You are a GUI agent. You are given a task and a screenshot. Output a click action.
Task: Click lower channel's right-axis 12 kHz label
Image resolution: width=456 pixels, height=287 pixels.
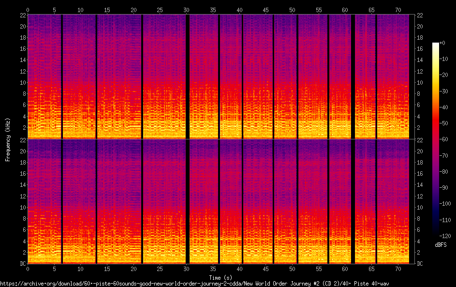420,196
